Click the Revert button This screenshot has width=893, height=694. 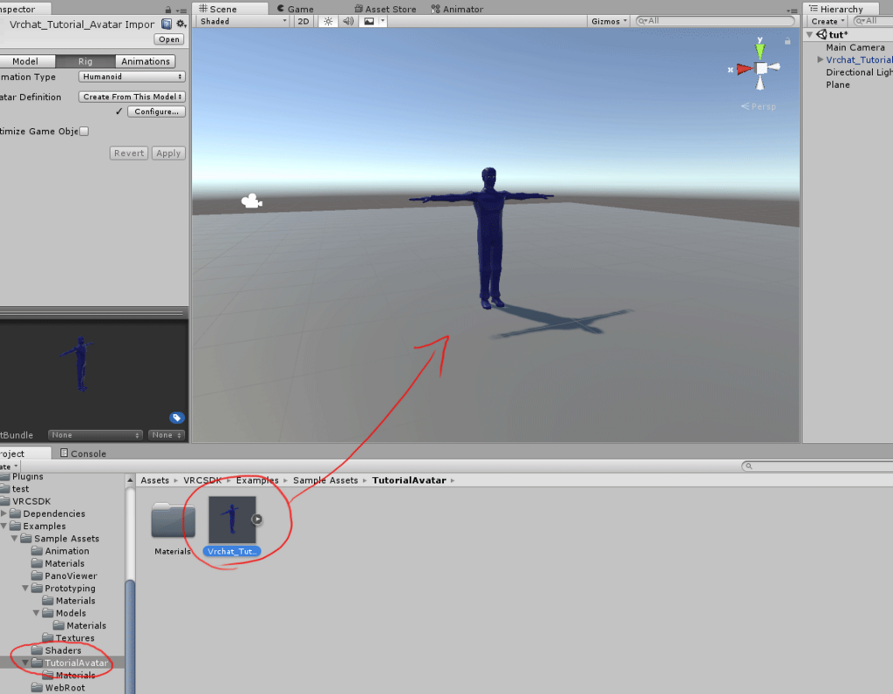tap(129, 153)
